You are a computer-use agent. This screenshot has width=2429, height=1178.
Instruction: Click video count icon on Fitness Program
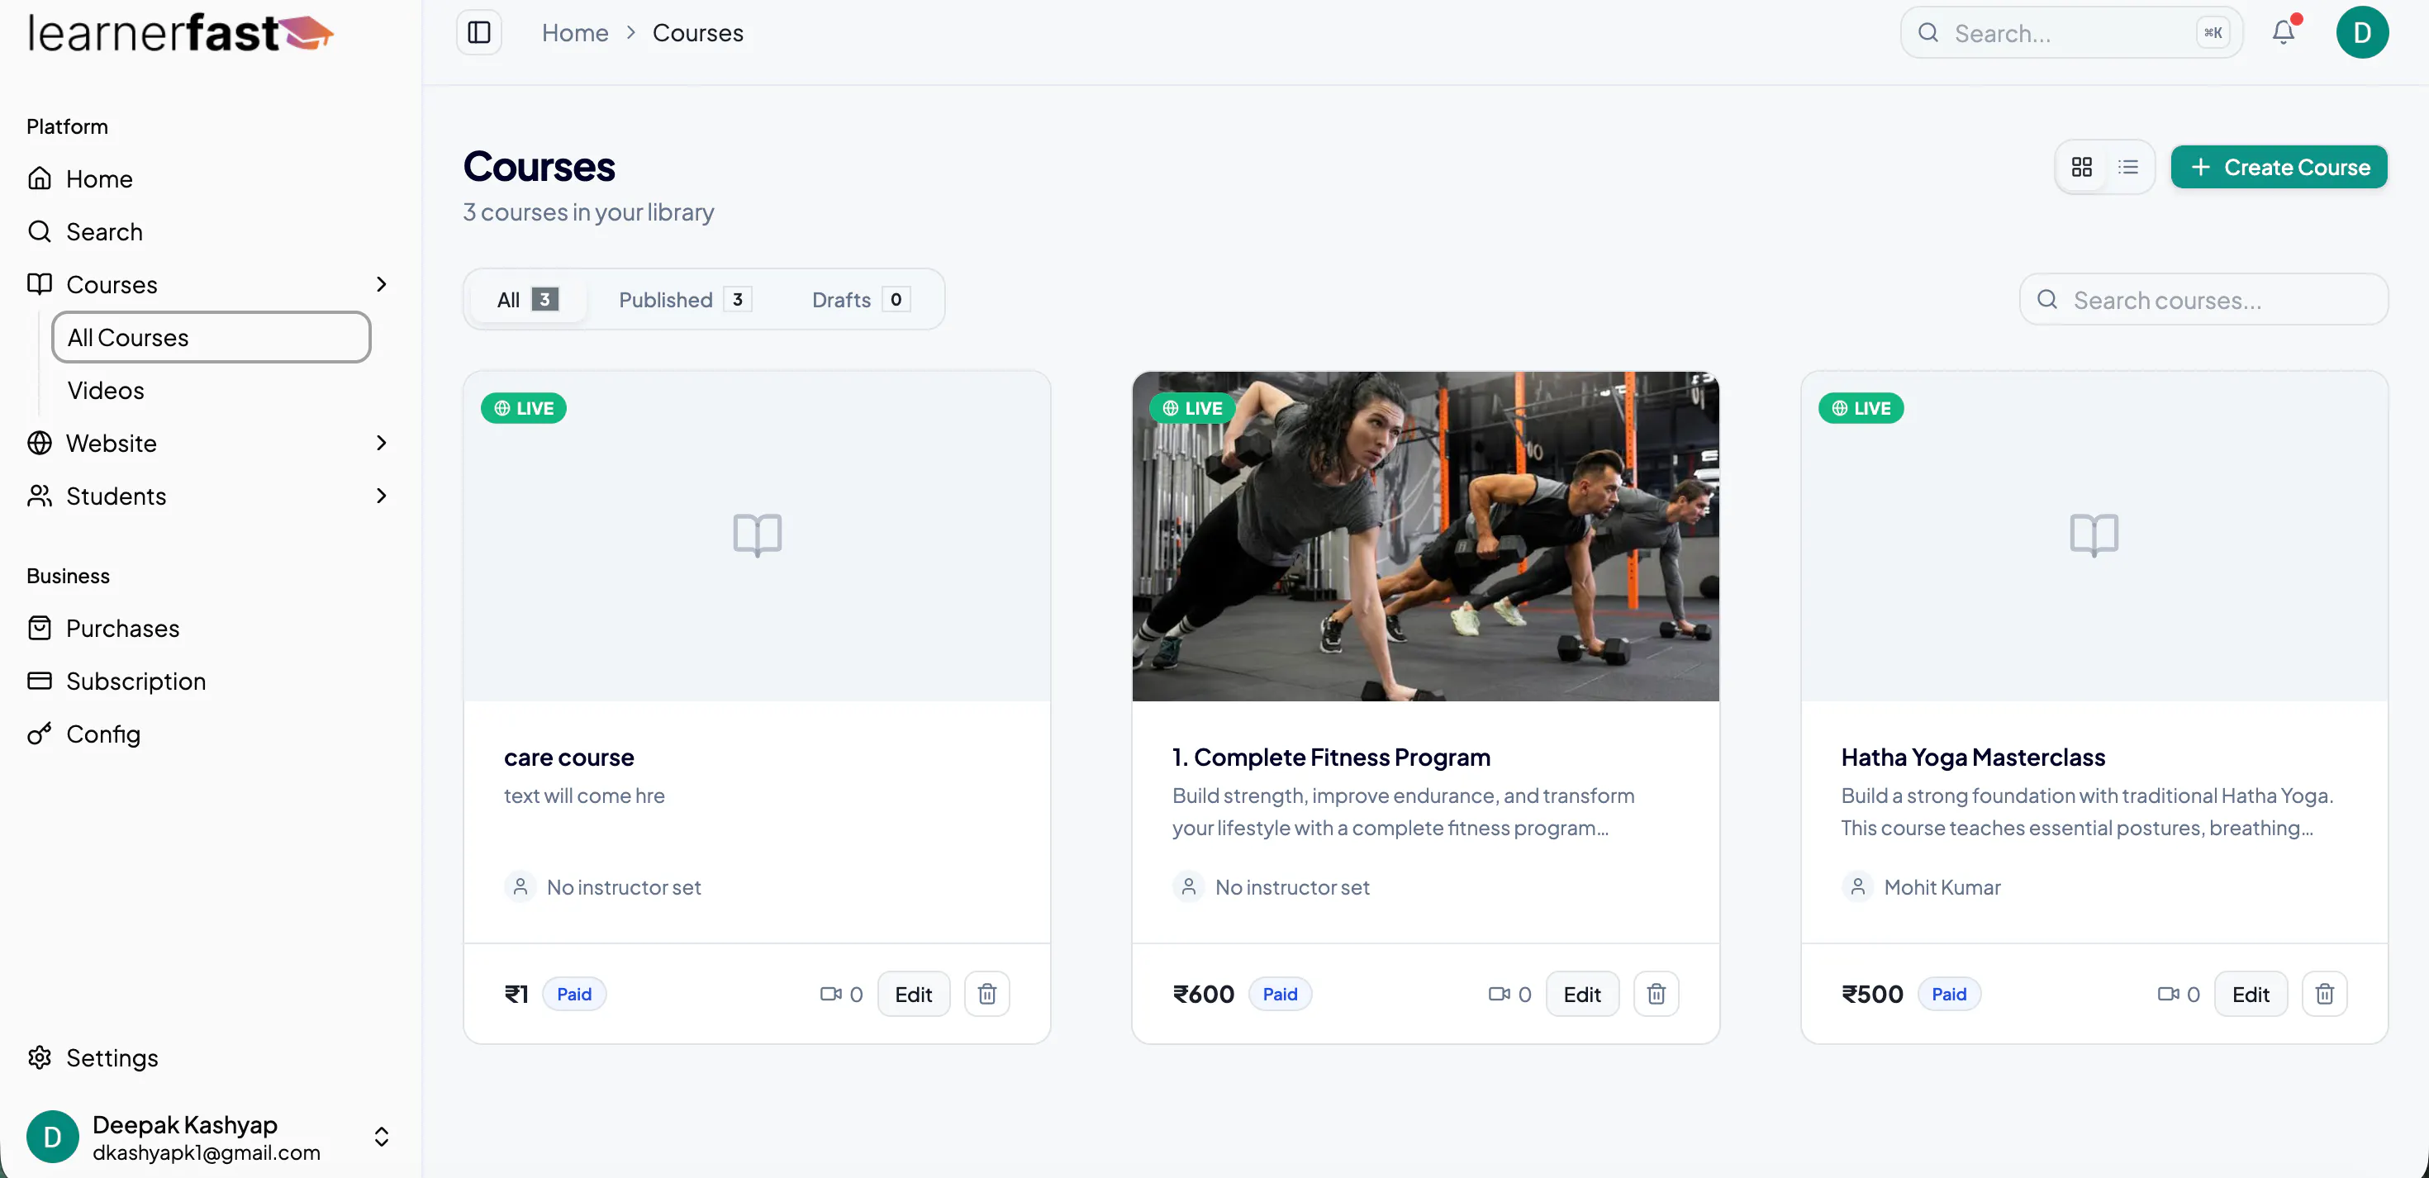(1499, 993)
